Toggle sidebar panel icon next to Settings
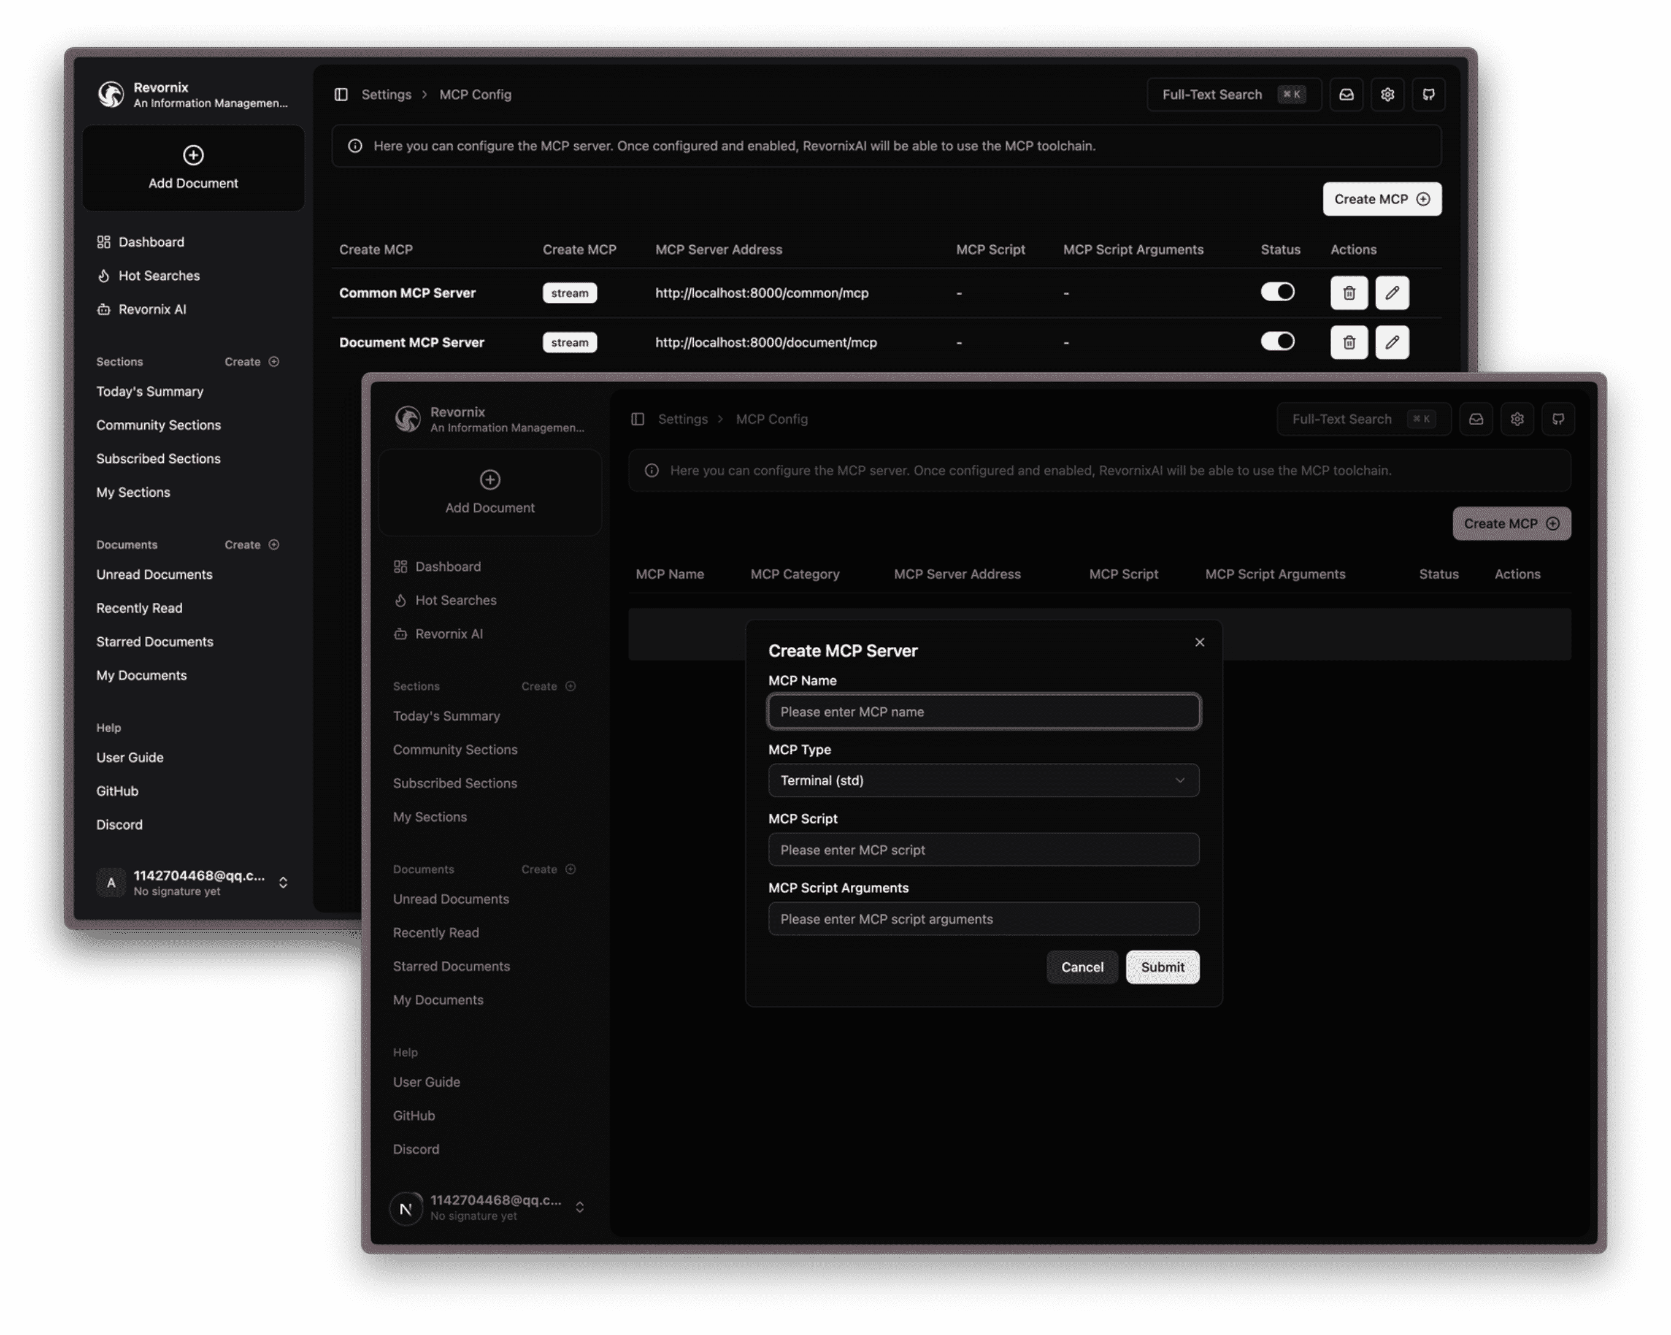Image resolution: width=1671 pixels, height=1335 pixels. [x=341, y=94]
